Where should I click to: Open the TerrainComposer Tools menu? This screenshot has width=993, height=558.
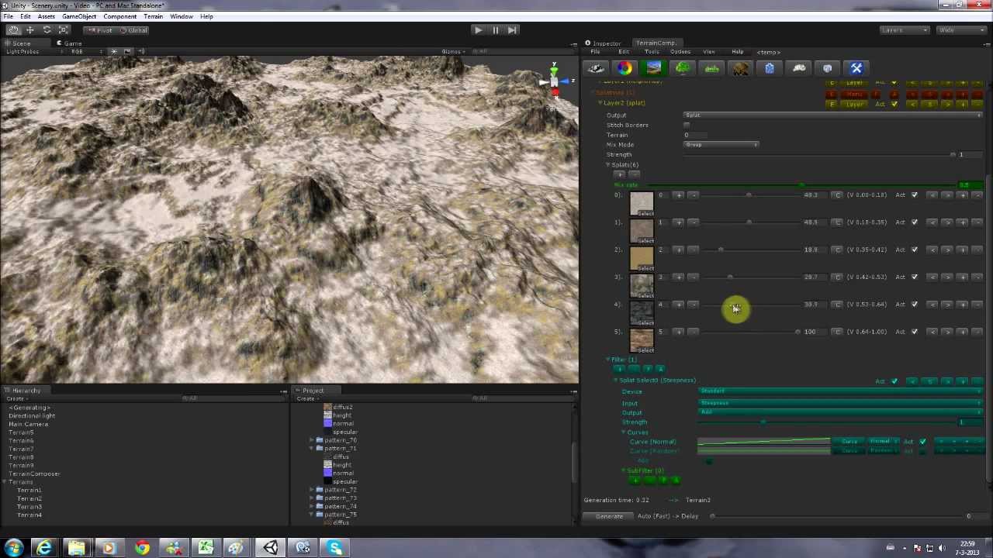(x=652, y=52)
